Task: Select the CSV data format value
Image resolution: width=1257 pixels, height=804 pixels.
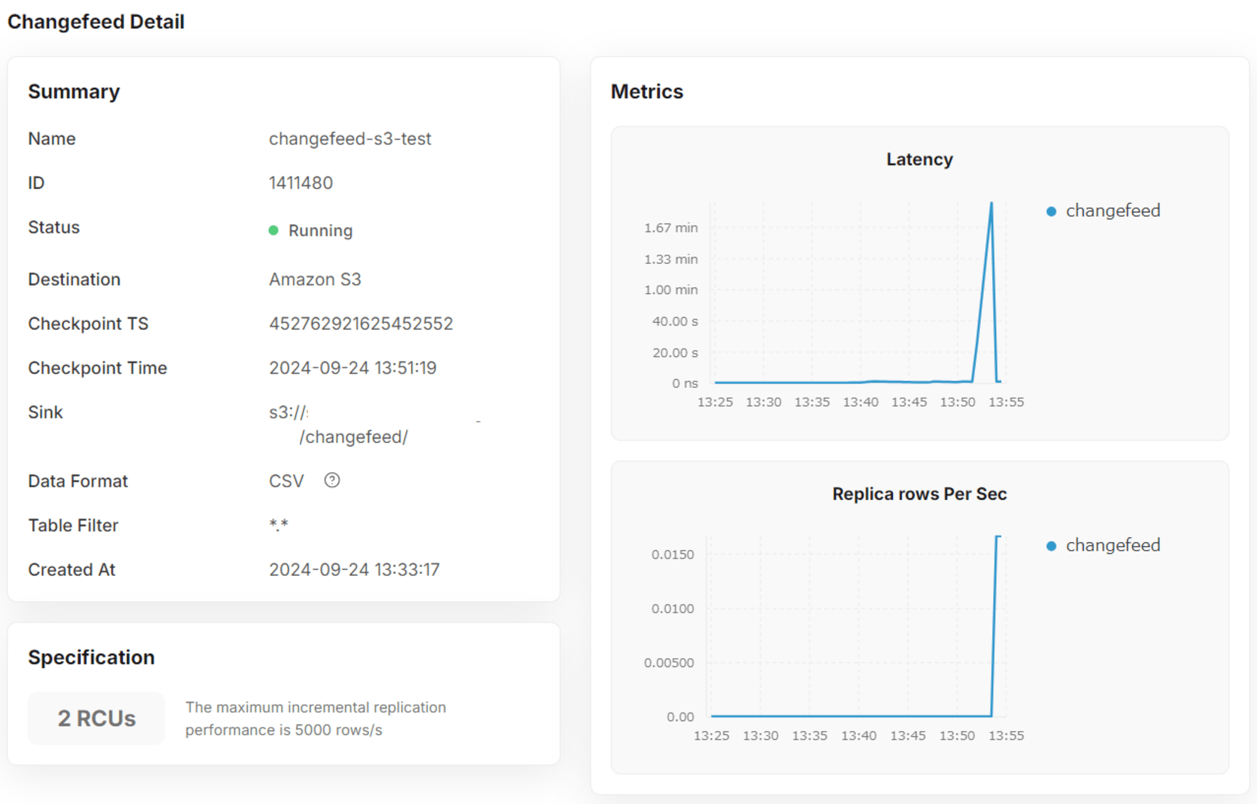Action: click(287, 481)
